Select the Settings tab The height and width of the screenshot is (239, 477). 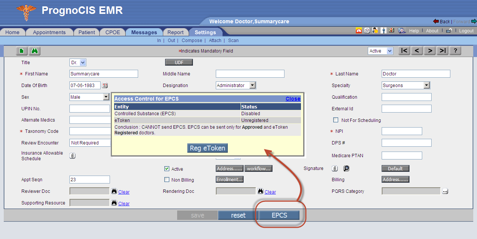(x=205, y=32)
